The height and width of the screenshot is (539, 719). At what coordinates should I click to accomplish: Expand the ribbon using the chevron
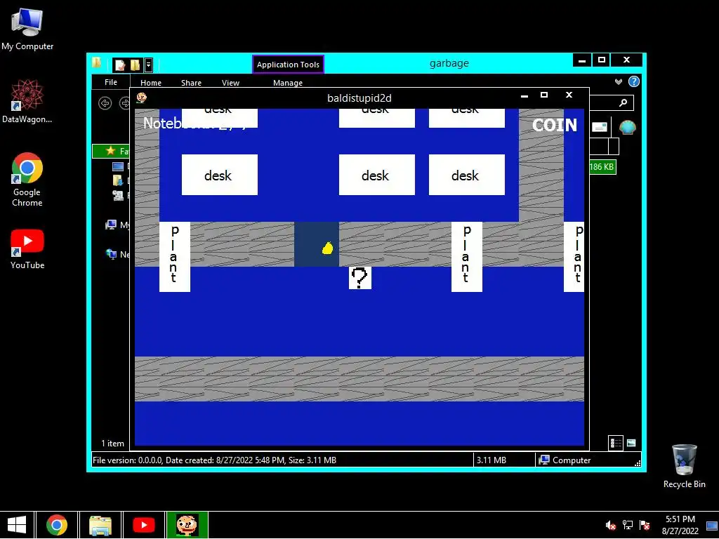[619, 81]
